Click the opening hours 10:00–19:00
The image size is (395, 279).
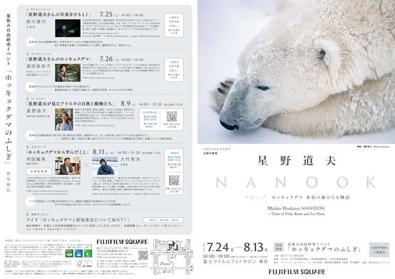pyautogui.click(x=216, y=256)
